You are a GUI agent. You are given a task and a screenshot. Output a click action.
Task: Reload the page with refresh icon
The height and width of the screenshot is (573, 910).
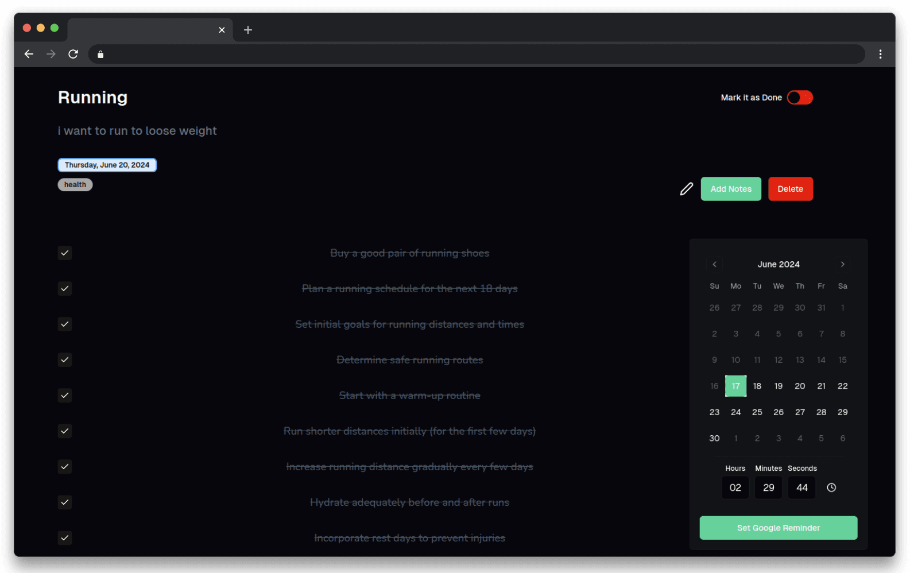pyautogui.click(x=73, y=54)
